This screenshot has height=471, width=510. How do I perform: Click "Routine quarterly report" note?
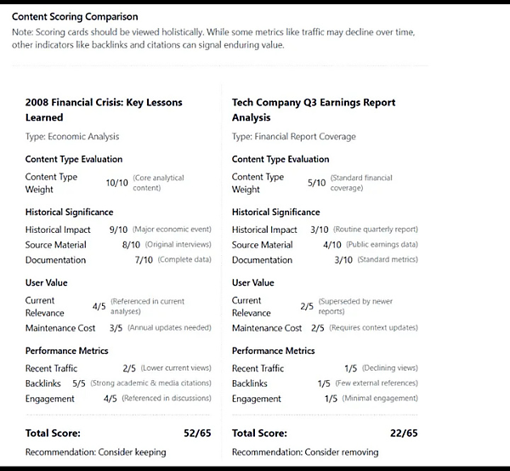[x=376, y=230]
